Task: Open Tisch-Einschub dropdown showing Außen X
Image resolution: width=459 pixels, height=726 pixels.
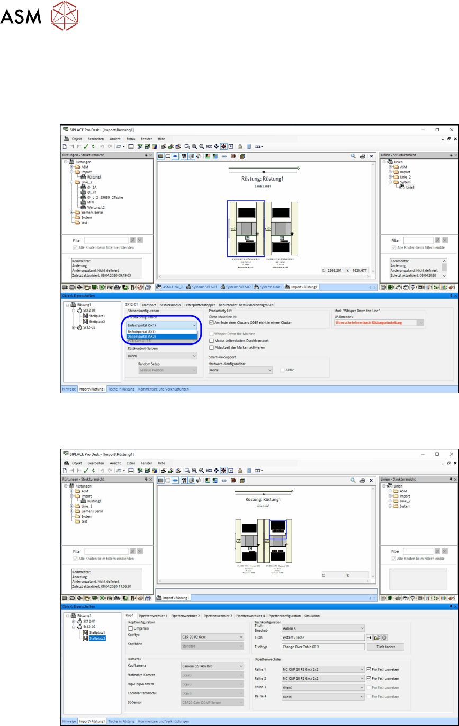Action: click(x=323, y=628)
